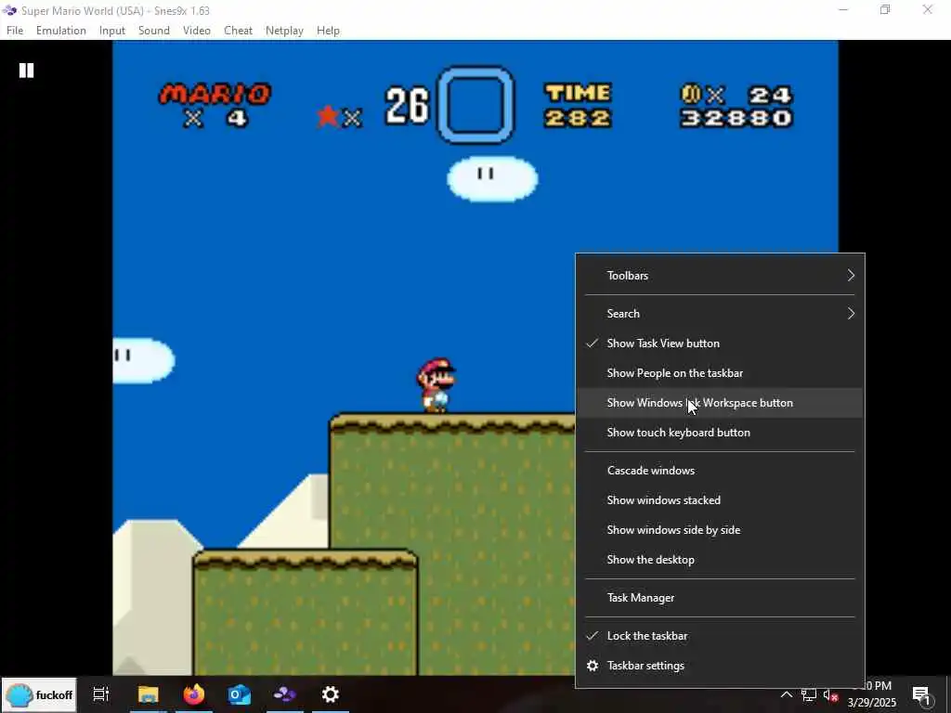Expand the Search submenu
The height and width of the screenshot is (713, 951).
coord(720,314)
